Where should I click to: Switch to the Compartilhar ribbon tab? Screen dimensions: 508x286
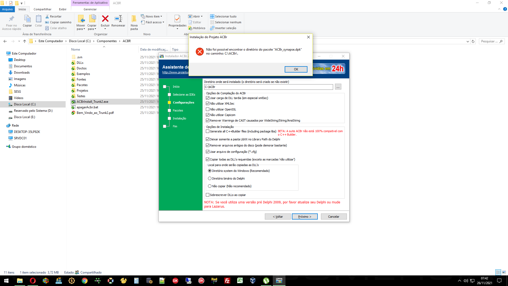[x=42, y=9]
